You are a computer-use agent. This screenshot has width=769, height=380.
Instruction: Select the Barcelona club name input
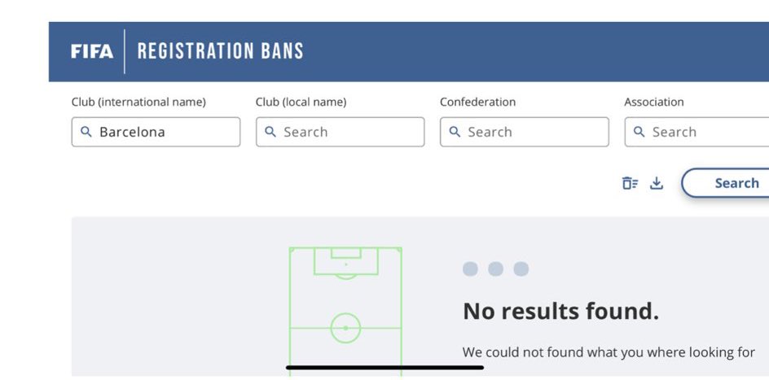pos(156,132)
